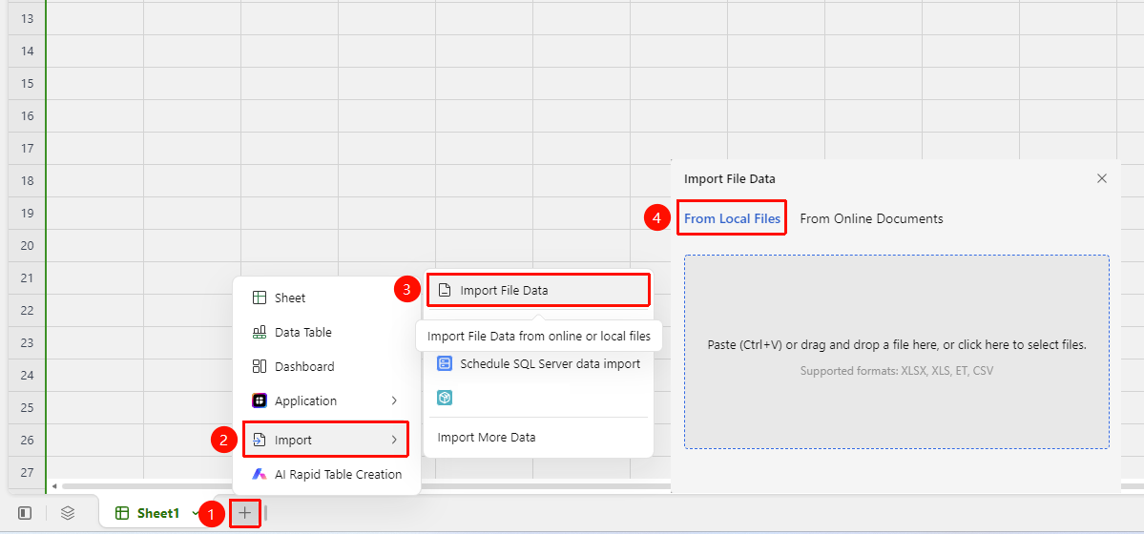Choose Sheet from the add menu
Viewport: 1144px width, 534px height.
327,298
